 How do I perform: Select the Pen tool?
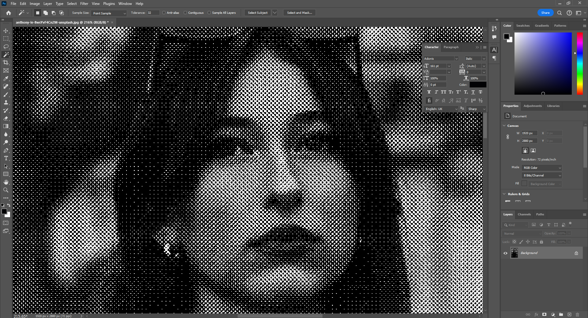click(x=6, y=150)
